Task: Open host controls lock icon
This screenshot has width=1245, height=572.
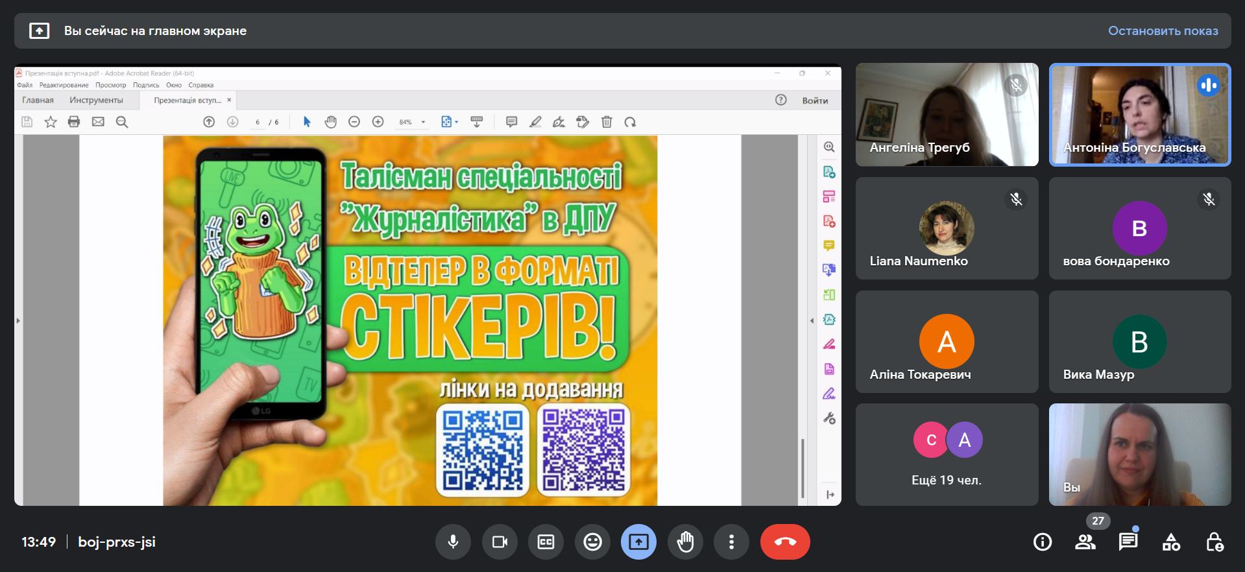Action: point(1215,542)
